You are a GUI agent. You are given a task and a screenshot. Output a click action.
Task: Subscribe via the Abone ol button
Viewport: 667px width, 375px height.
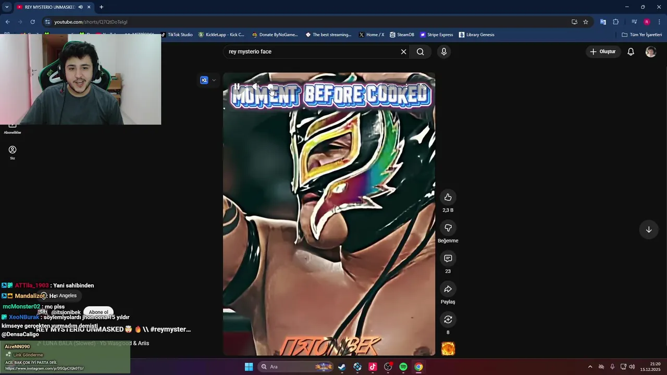(98, 312)
